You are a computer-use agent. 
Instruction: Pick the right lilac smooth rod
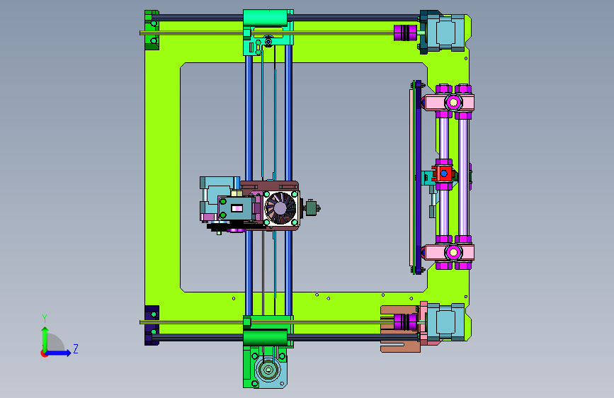click(x=463, y=177)
